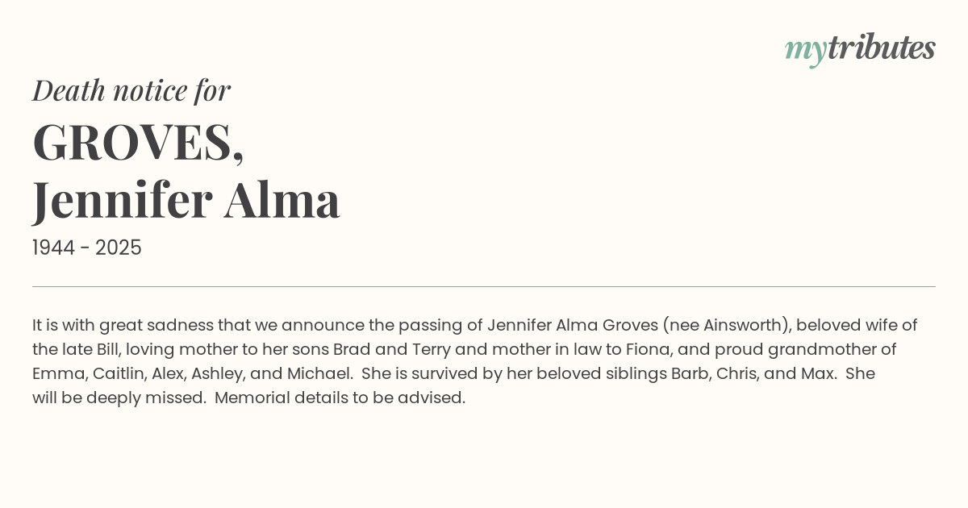This screenshot has width=968, height=508.
Task: Click the years 1944 - 2025
Action: pyautogui.click(x=87, y=248)
